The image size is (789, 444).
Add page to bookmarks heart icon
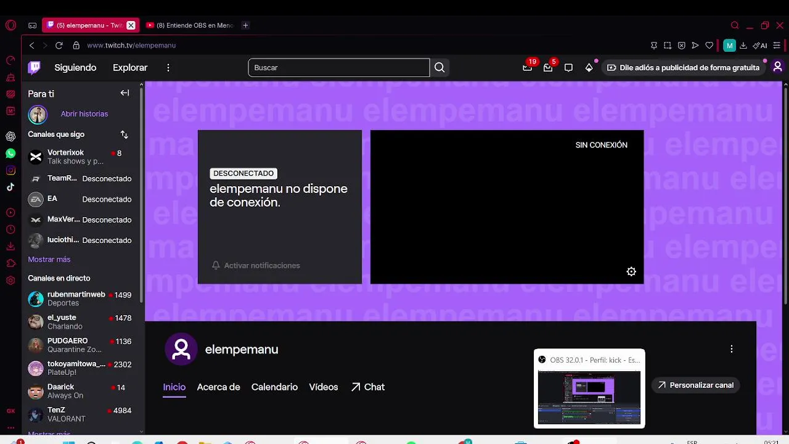coord(709,45)
